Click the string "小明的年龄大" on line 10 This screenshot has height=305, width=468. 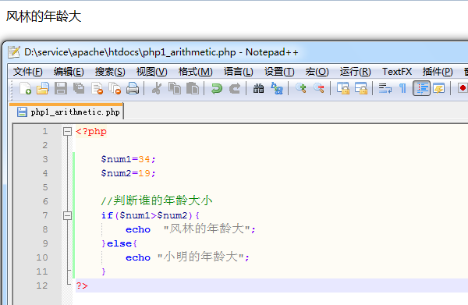coord(200,257)
